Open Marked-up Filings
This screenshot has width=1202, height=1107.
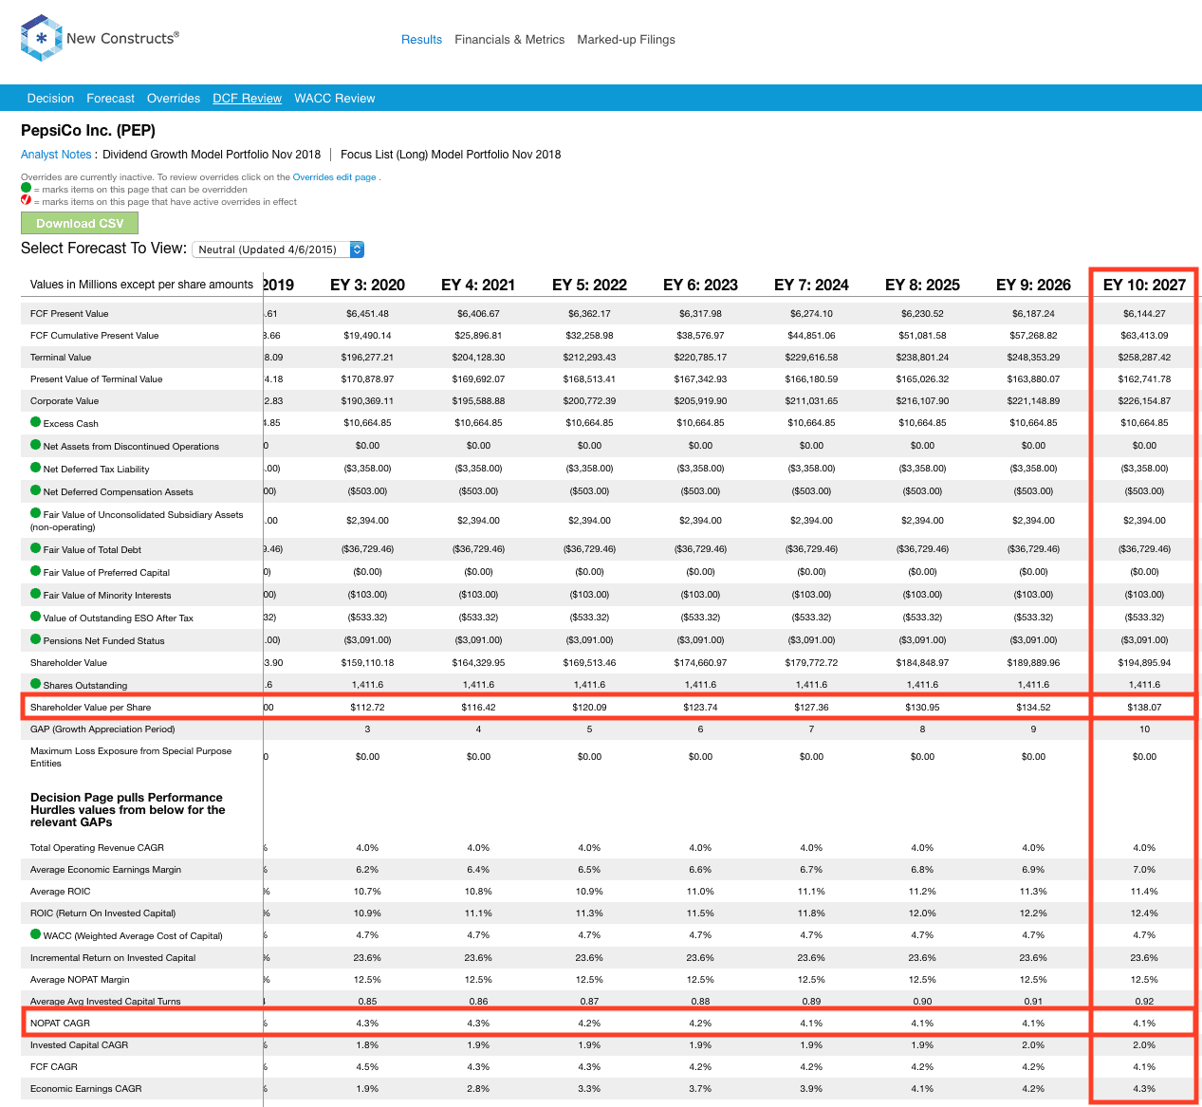pyautogui.click(x=626, y=40)
